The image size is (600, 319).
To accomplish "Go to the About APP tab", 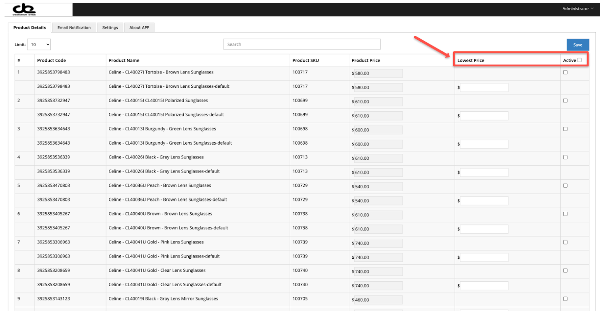I will [x=139, y=28].
